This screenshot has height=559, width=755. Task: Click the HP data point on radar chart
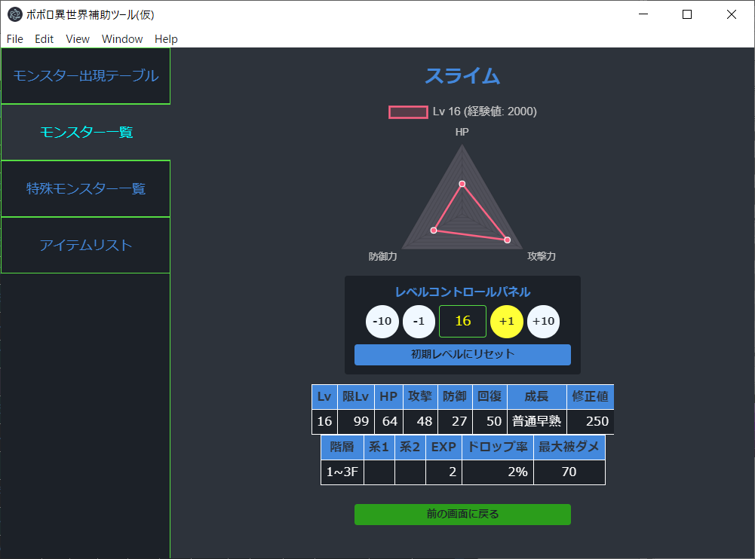[x=462, y=184]
